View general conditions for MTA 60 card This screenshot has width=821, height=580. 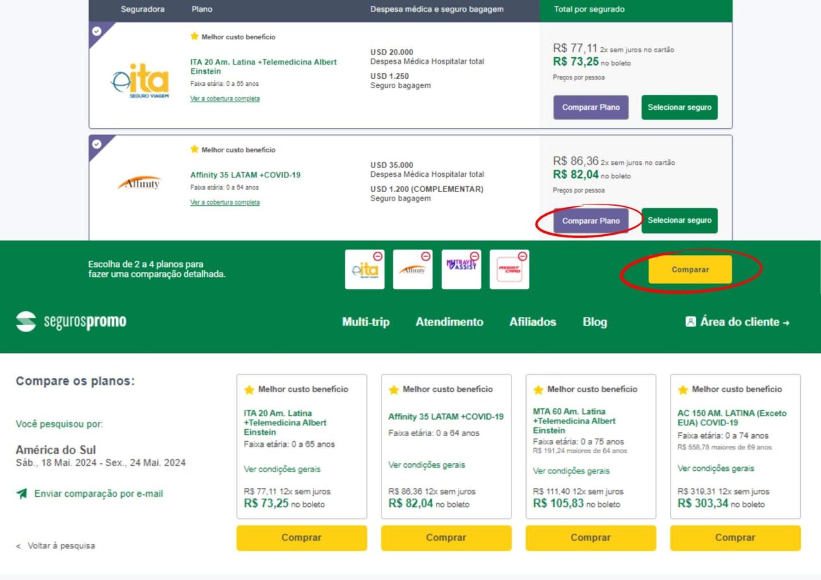(571, 471)
